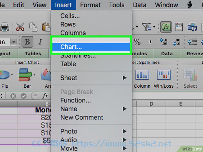Apply Comma style format
203x152 pixels.
[x=150, y=42]
